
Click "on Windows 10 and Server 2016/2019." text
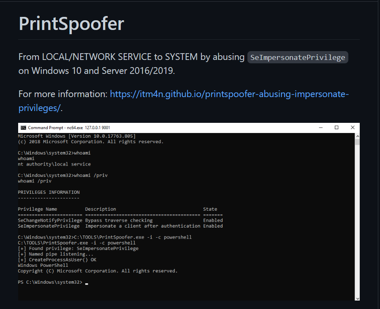pos(97,71)
